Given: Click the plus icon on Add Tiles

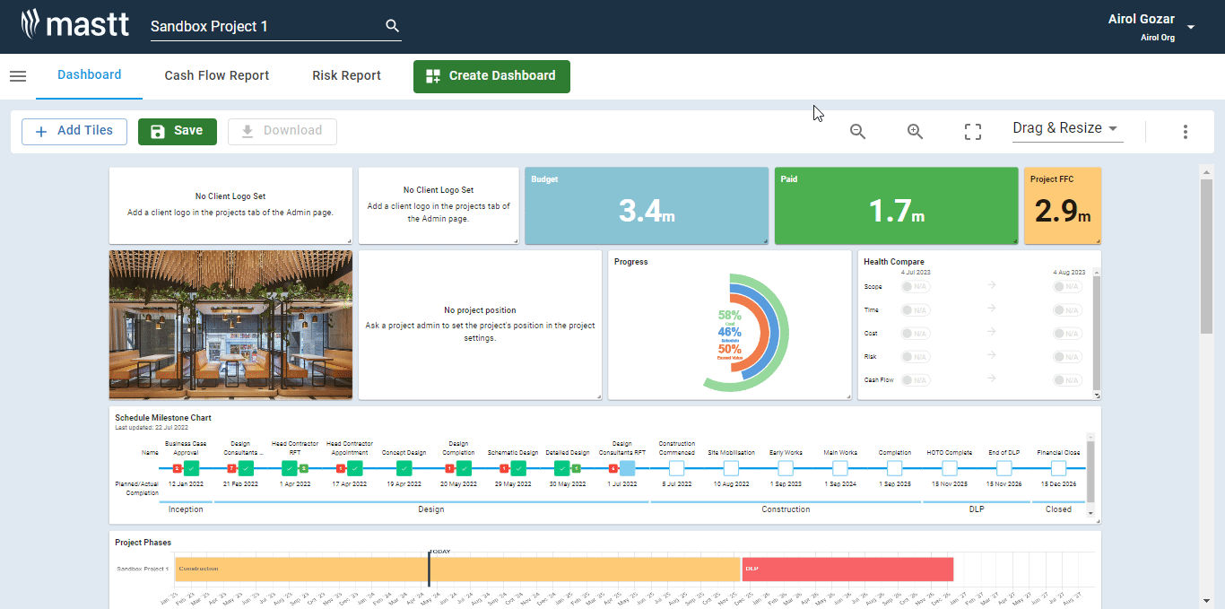Looking at the screenshot, I should tap(41, 131).
